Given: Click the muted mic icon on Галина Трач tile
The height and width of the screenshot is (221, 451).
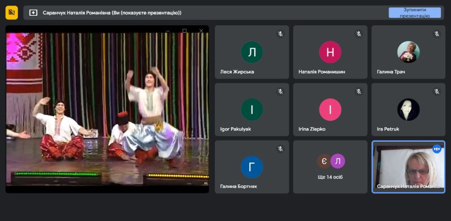Looking at the screenshot, I should 436,34.
